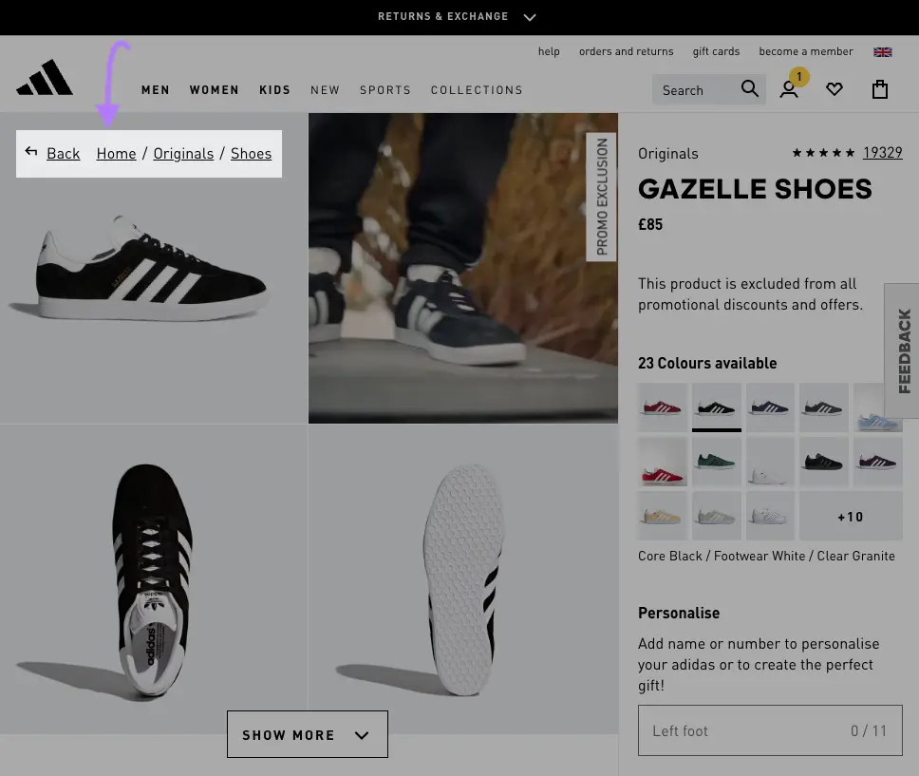Viewport: 919px width, 776px height.
Task: Open the wishlist heart icon
Action: 835,89
